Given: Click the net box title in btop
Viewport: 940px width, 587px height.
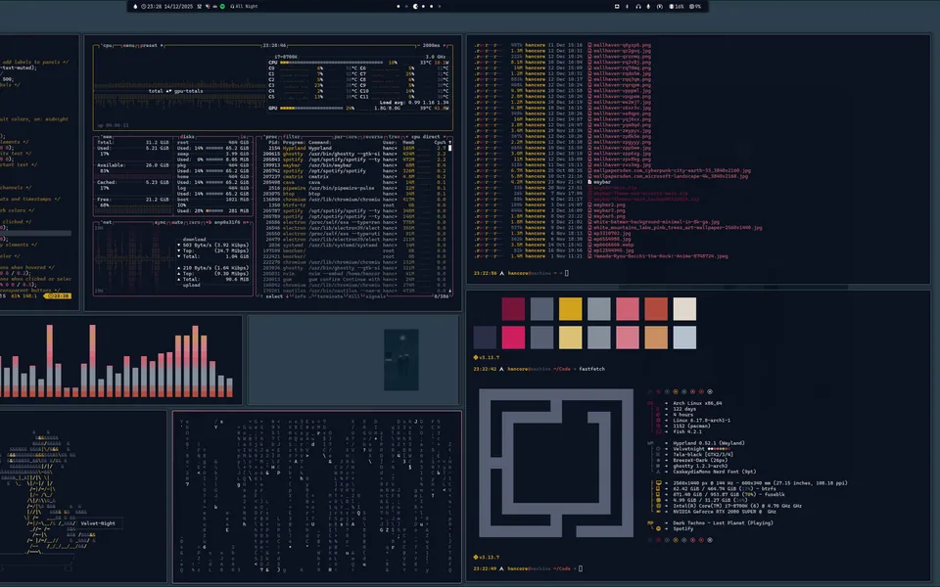Looking at the screenshot, I should [107, 222].
